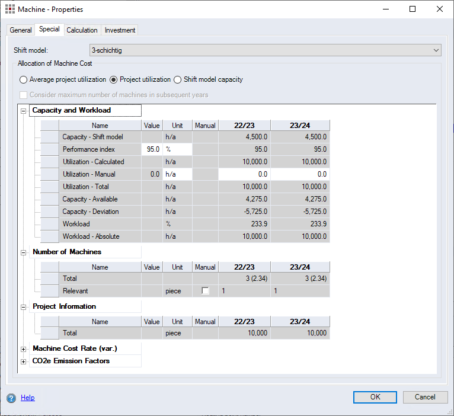The width and height of the screenshot is (454, 416).
Task: Click Utilization - Manual 22/23 input cell
Action: pos(244,174)
